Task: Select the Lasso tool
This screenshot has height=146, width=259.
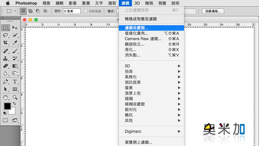Action: (x=6, y=35)
